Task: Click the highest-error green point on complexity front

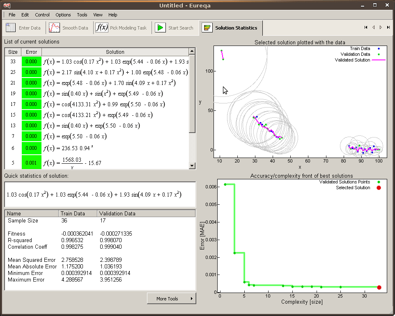Action: [x=225, y=185]
